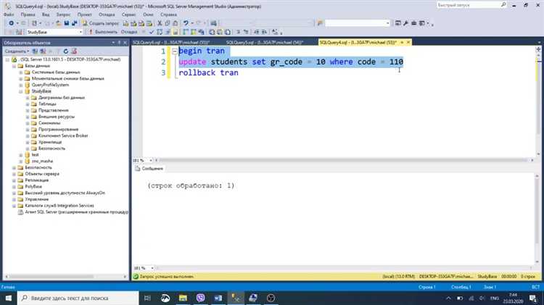Click the Quick Launch search field
This screenshot has height=305, width=544.
coord(472,5)
